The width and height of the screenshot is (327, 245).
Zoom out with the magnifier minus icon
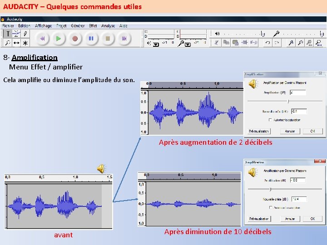point(300,43)
